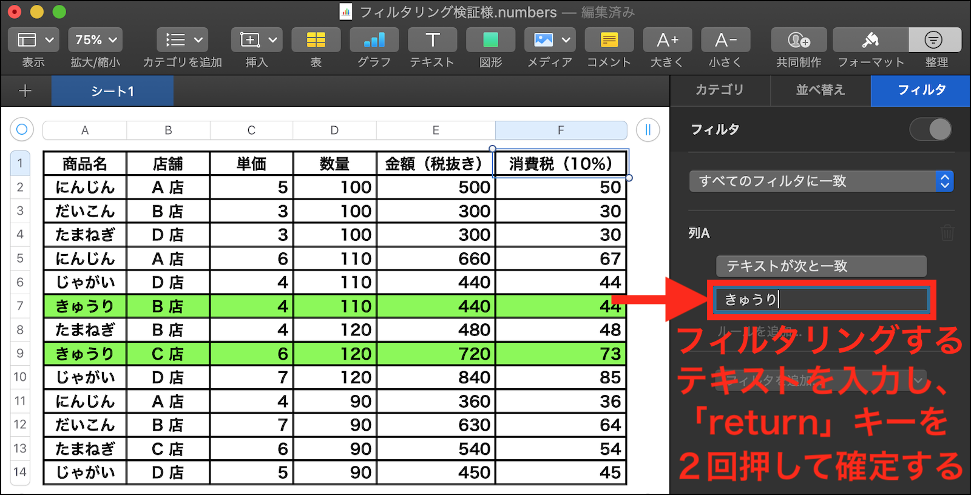Viewport: 971px width, 495px height.
Task: Add a new sheet with plus button
Action: tap(25, 91)
